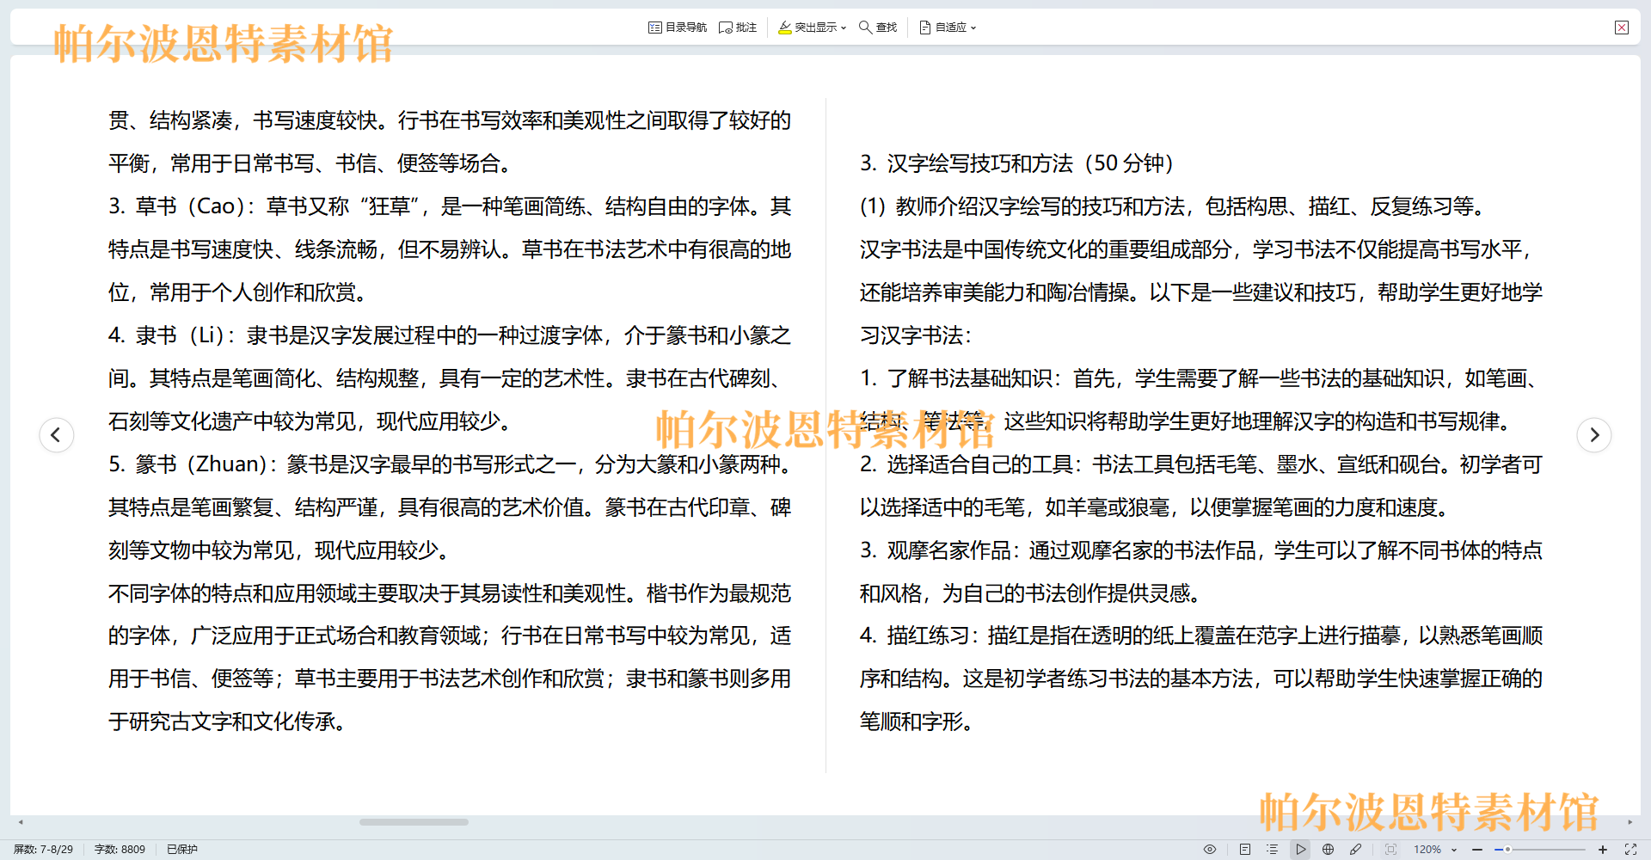Click heading '3. 汉字绘写技巧和方法（50 分钟）'

click(x=1017, y=163)
